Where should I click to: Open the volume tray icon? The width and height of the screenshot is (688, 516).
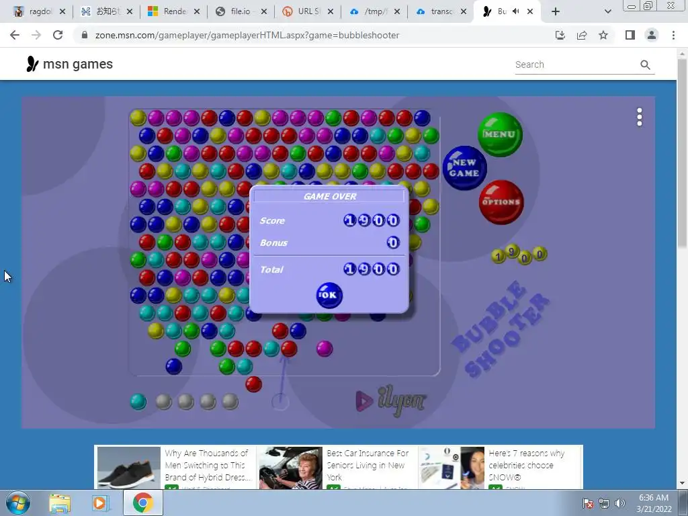tap(620, 503)
